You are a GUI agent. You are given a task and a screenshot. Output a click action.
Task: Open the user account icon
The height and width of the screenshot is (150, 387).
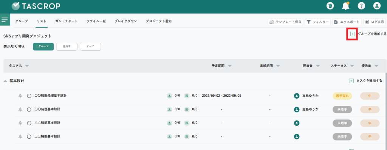377,6
